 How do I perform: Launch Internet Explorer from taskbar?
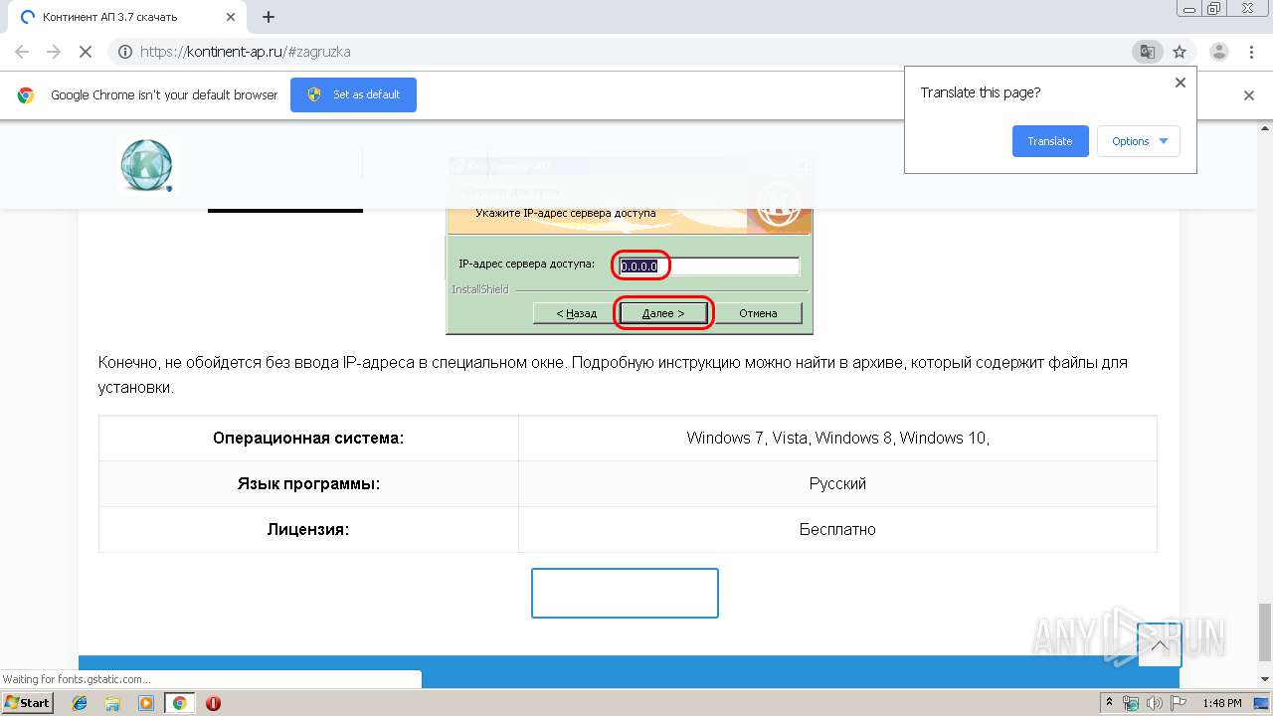point(81,703)
